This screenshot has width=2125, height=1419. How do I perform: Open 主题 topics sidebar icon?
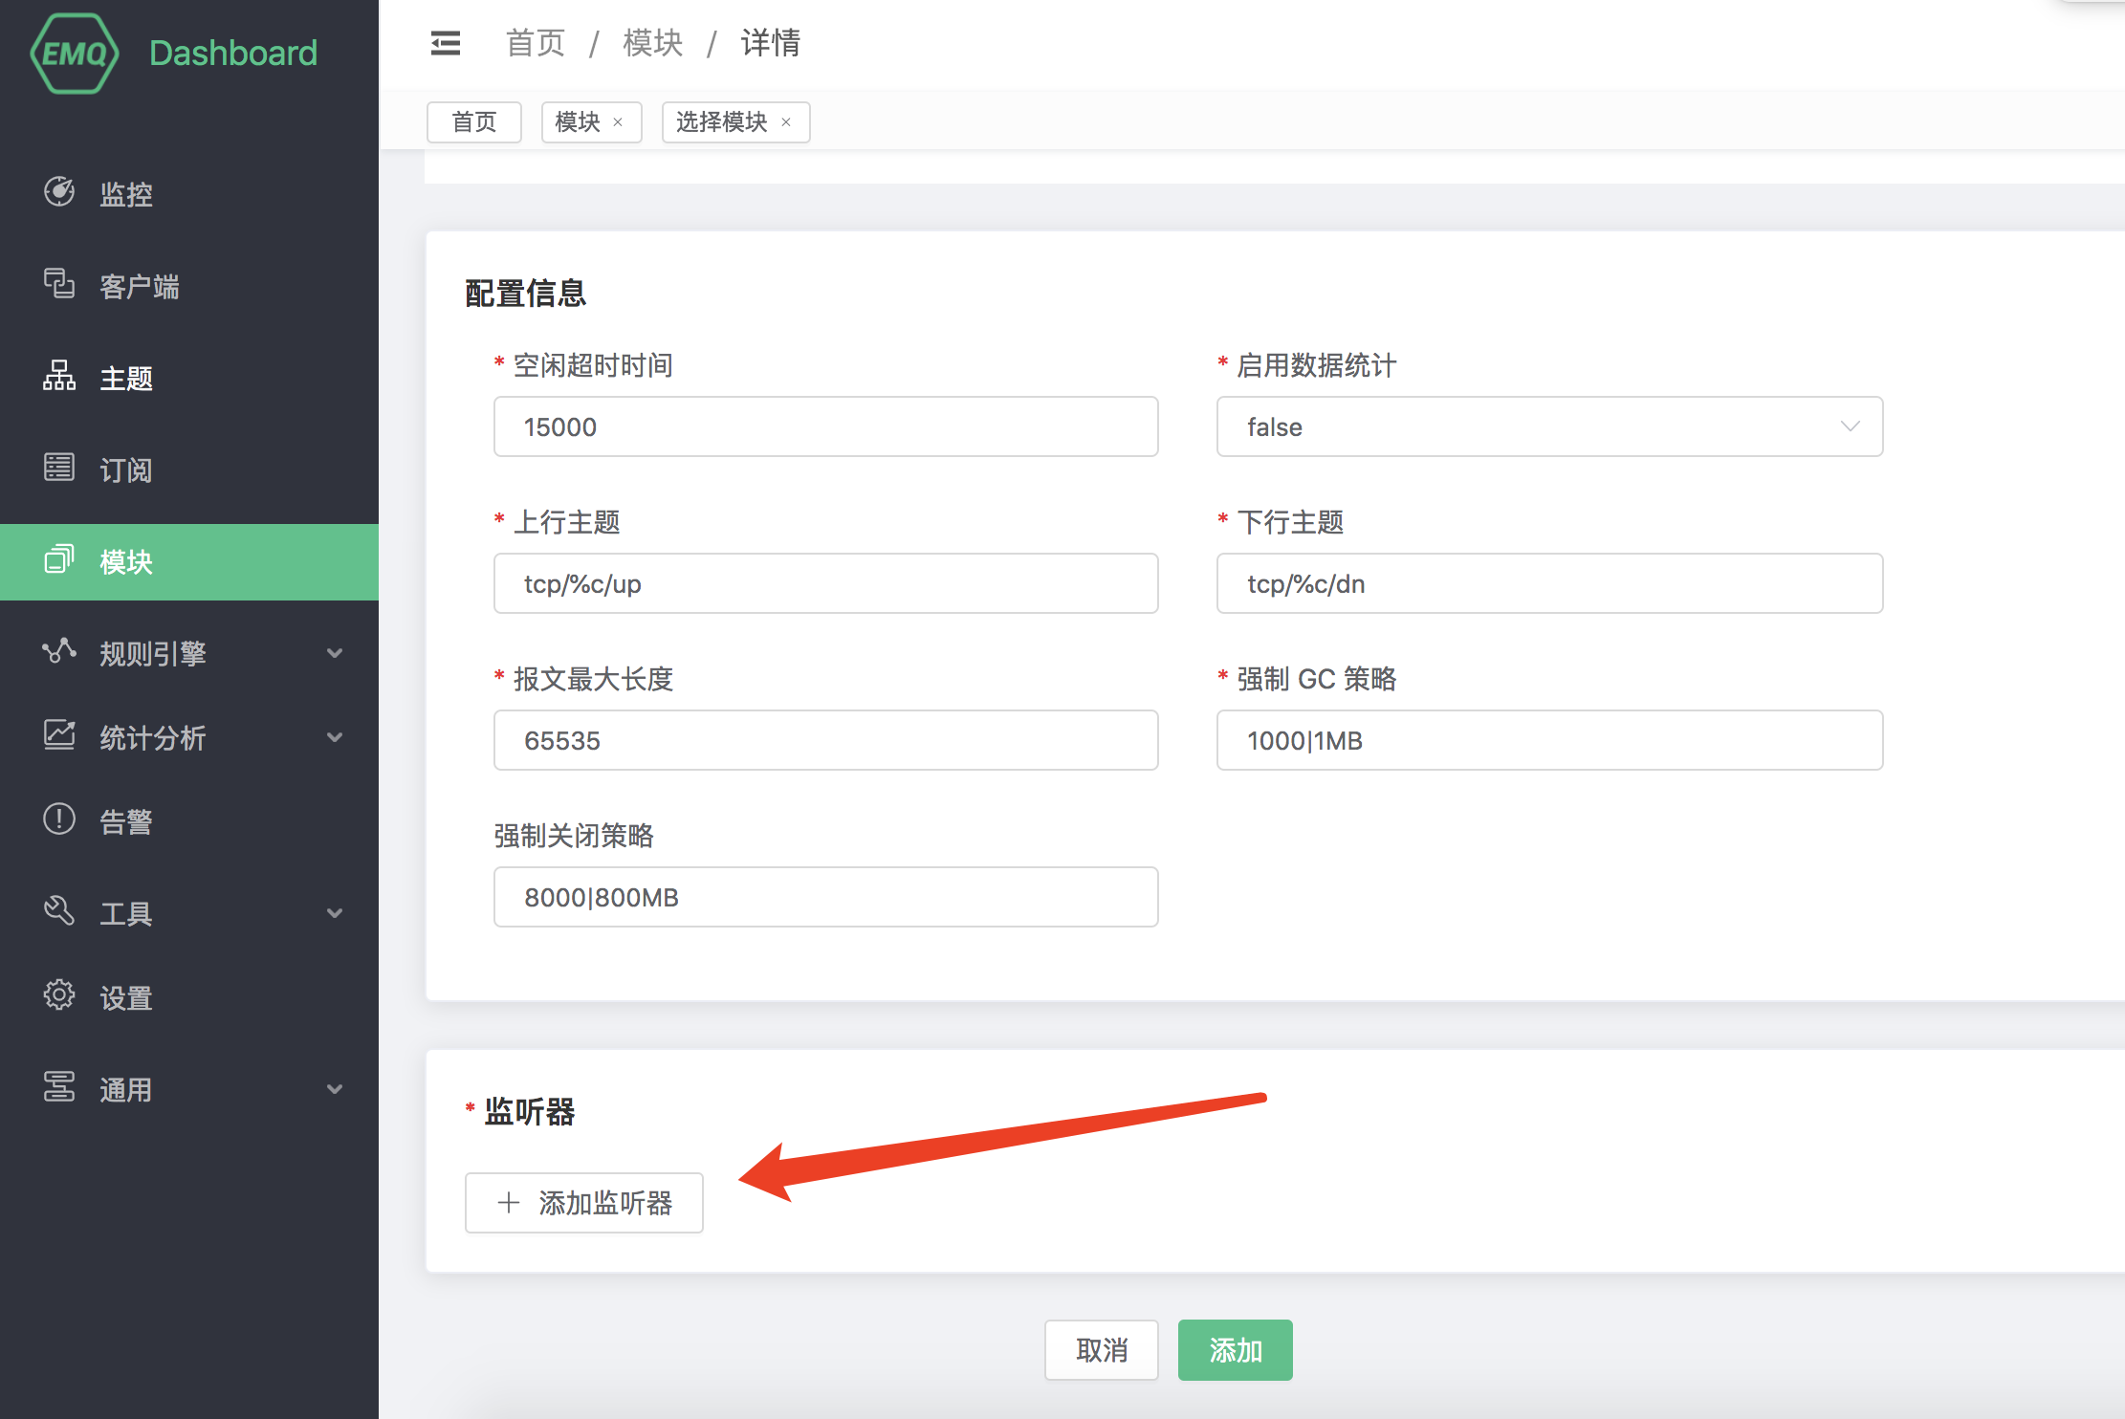pos(59,377)
